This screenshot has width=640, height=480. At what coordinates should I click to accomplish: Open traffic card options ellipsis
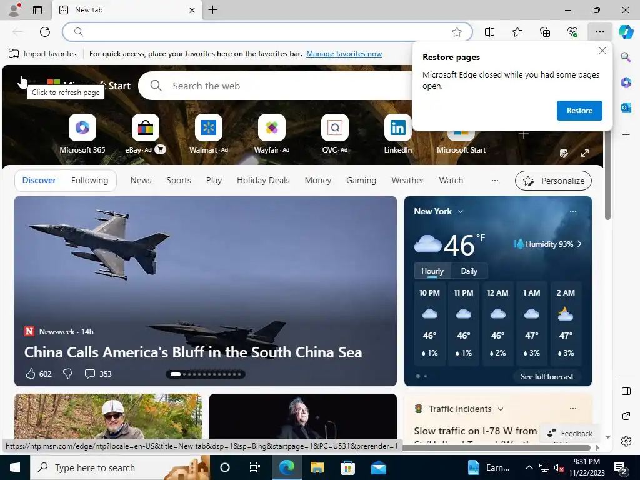click(x=573, y=409)
